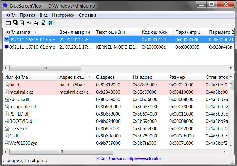Click the CLFS.SYS file icon
This screenshot has height=166, width=237.
(x=6, y=129)
